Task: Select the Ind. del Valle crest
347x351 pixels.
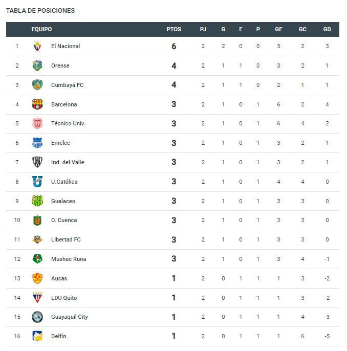Action: (x=37, y=162)
